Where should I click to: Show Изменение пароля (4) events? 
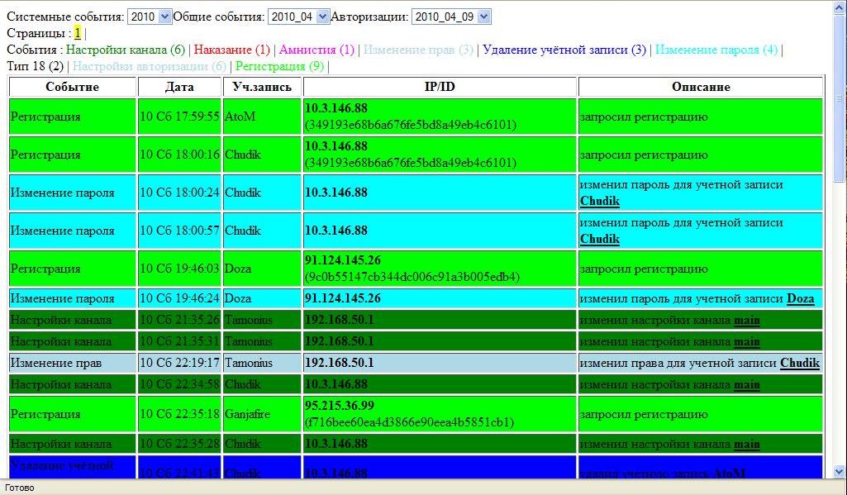[x=716, y=50]
